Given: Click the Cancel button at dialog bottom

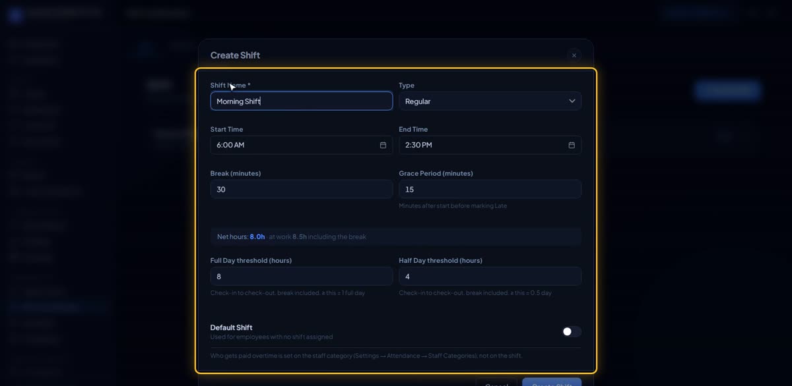Looking at the screenshot, I should coord(496,382).
